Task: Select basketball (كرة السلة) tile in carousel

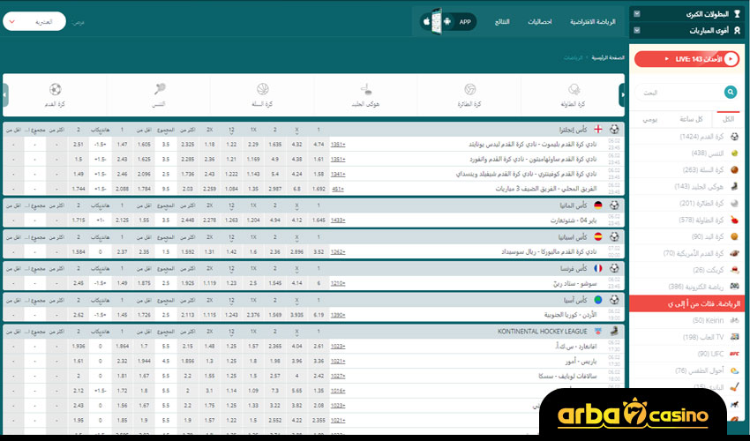Action: (262, 94)
